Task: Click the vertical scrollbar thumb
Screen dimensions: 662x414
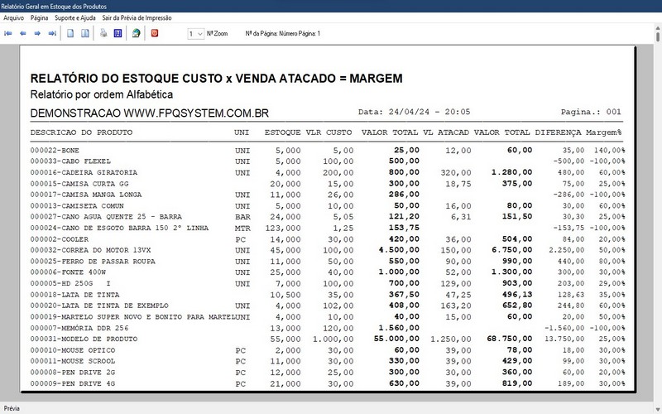Action: 658,36
